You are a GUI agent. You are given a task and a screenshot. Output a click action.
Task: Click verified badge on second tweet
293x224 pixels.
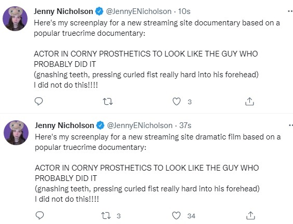[100, 125]
